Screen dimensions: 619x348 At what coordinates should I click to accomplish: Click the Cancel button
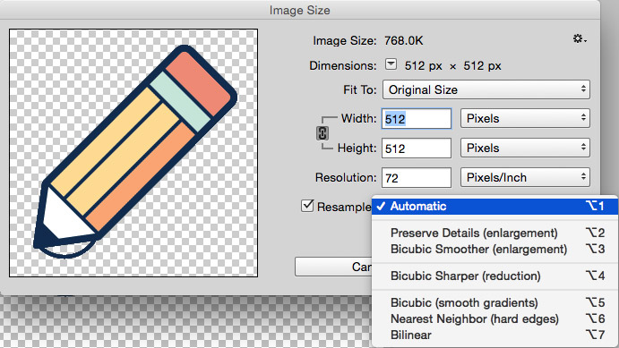point(333,267)
